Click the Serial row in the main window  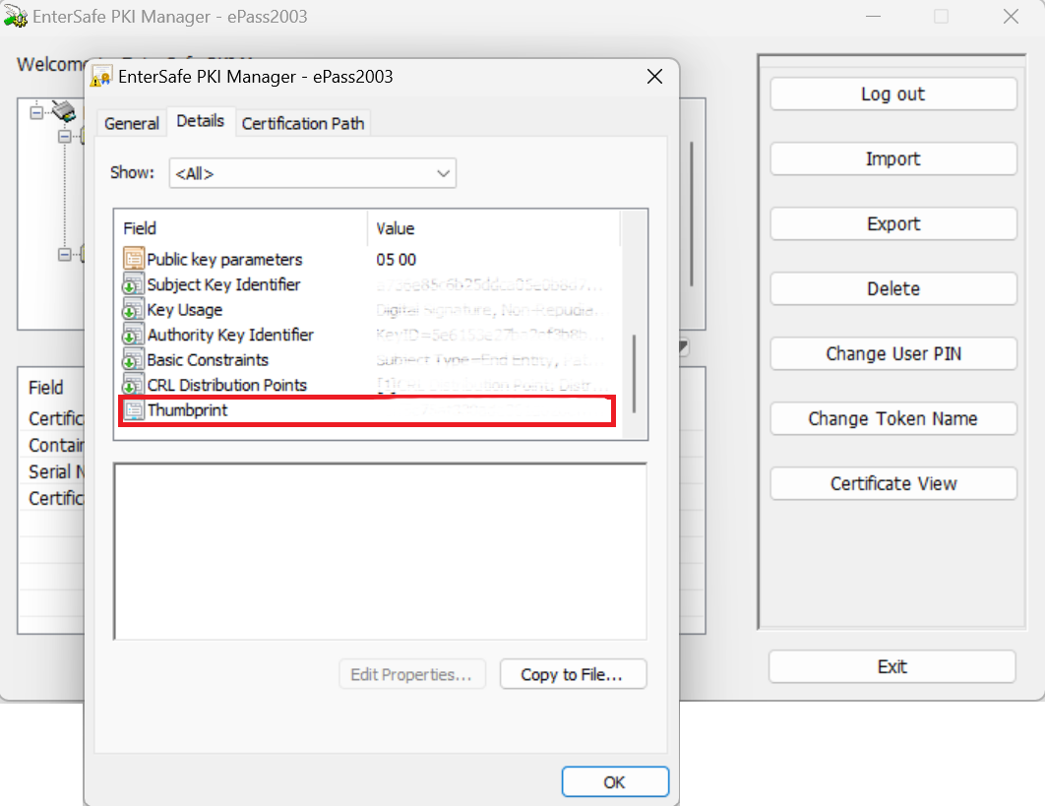coord(55,472)
